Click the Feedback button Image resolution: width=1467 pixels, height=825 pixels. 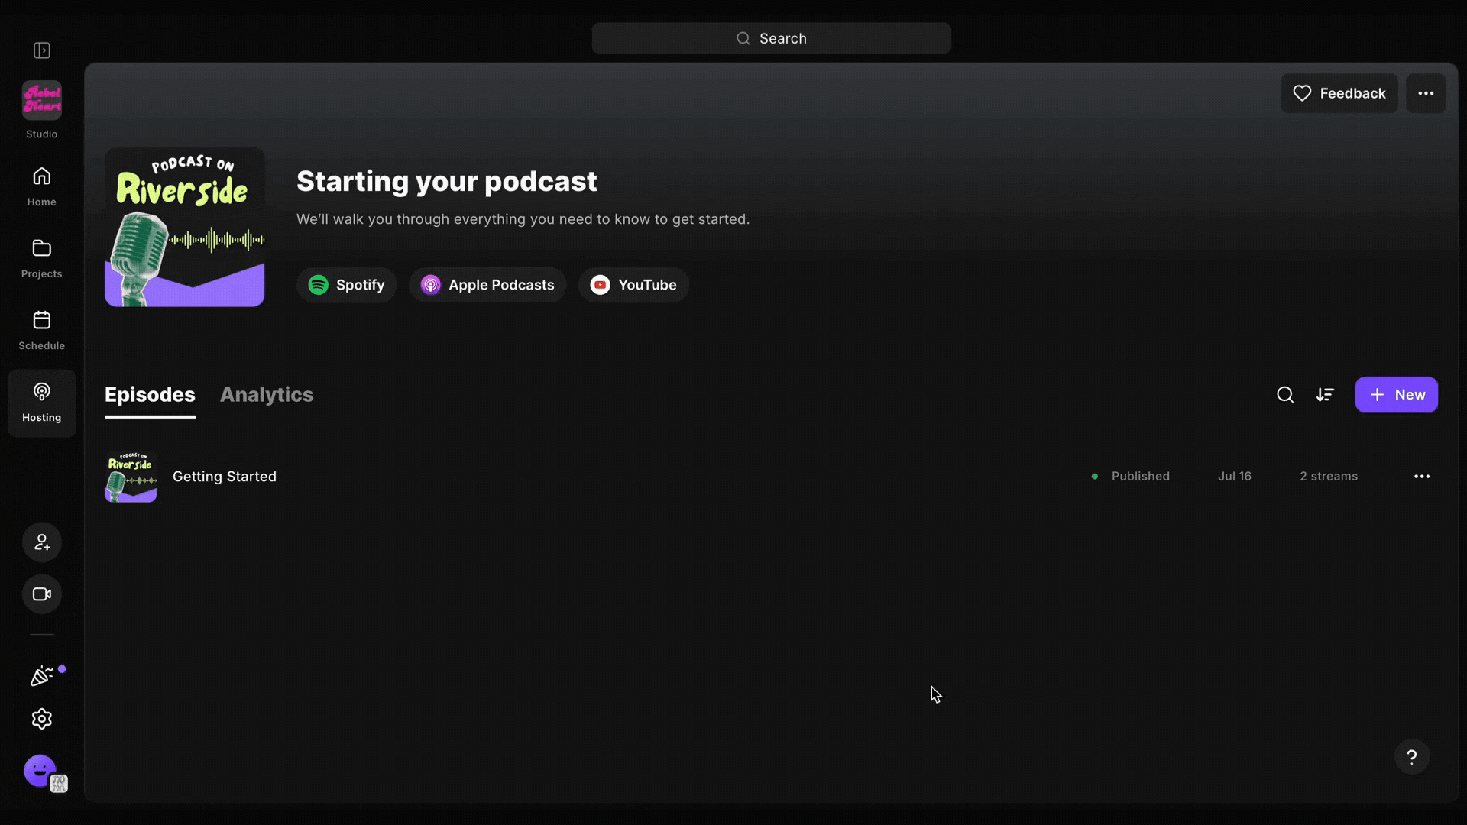pos(1339,93)
